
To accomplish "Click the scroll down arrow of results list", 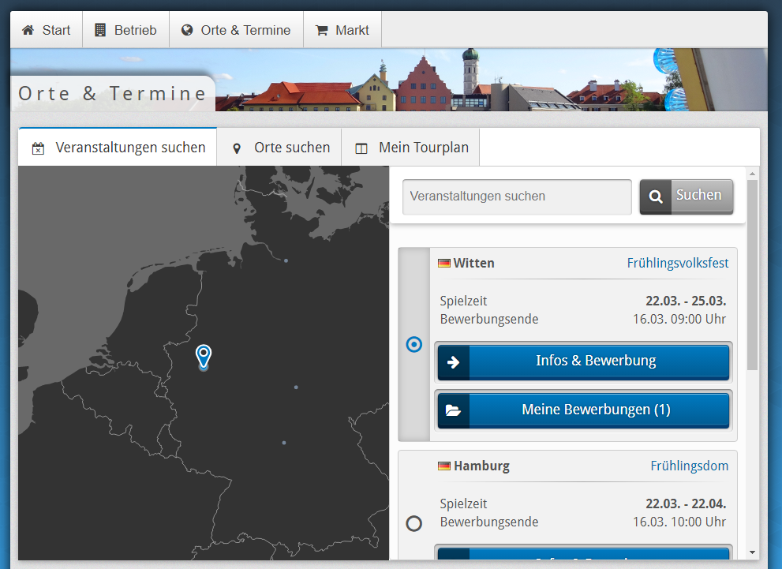I will 752,552.
